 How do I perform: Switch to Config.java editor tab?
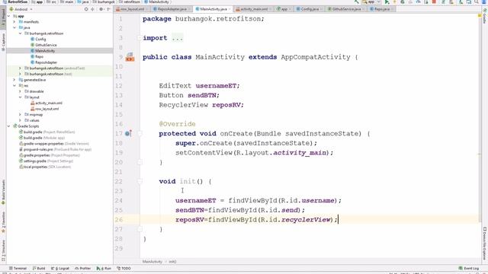(309, 9)
